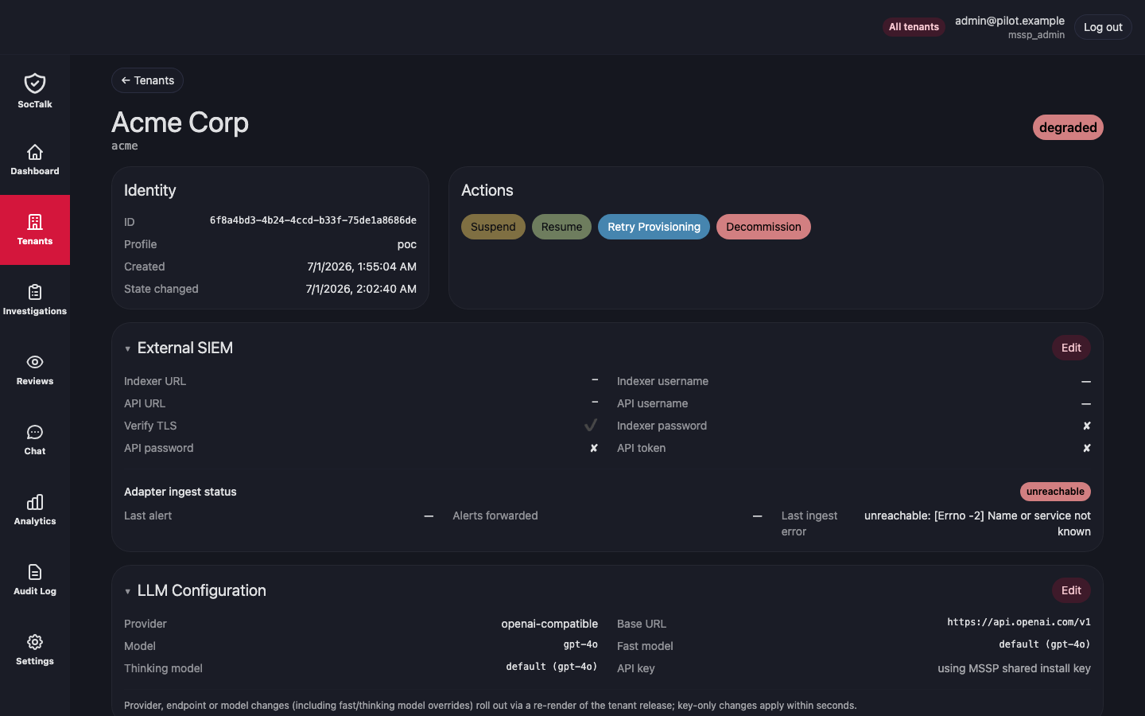Collapse the External SIEM section
This screenshot has height=716, width=1145.
pyautogui.click(x=127, y=348)
